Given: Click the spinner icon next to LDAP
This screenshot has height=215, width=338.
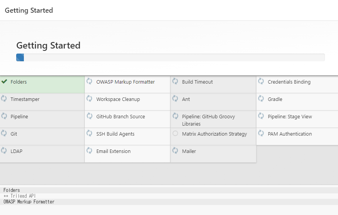Looking at the screenshot, I should [4, 151].
